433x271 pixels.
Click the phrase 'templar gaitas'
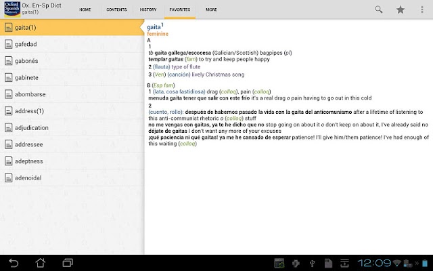click(166, 59)
